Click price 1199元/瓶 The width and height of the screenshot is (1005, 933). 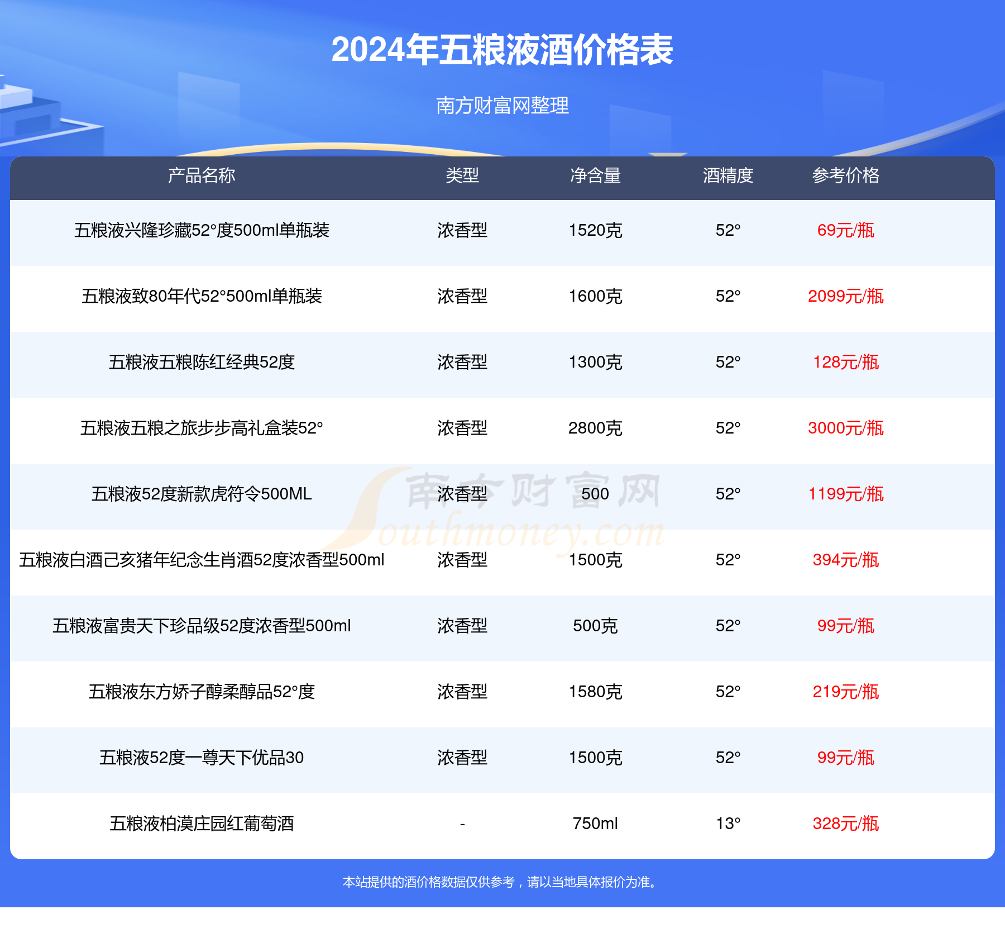(x=846, y=494)
